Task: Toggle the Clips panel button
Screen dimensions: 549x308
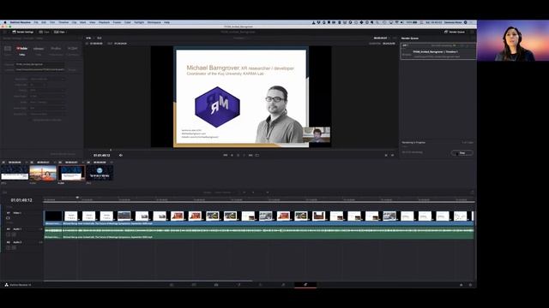Action: [x=59, y=32]
